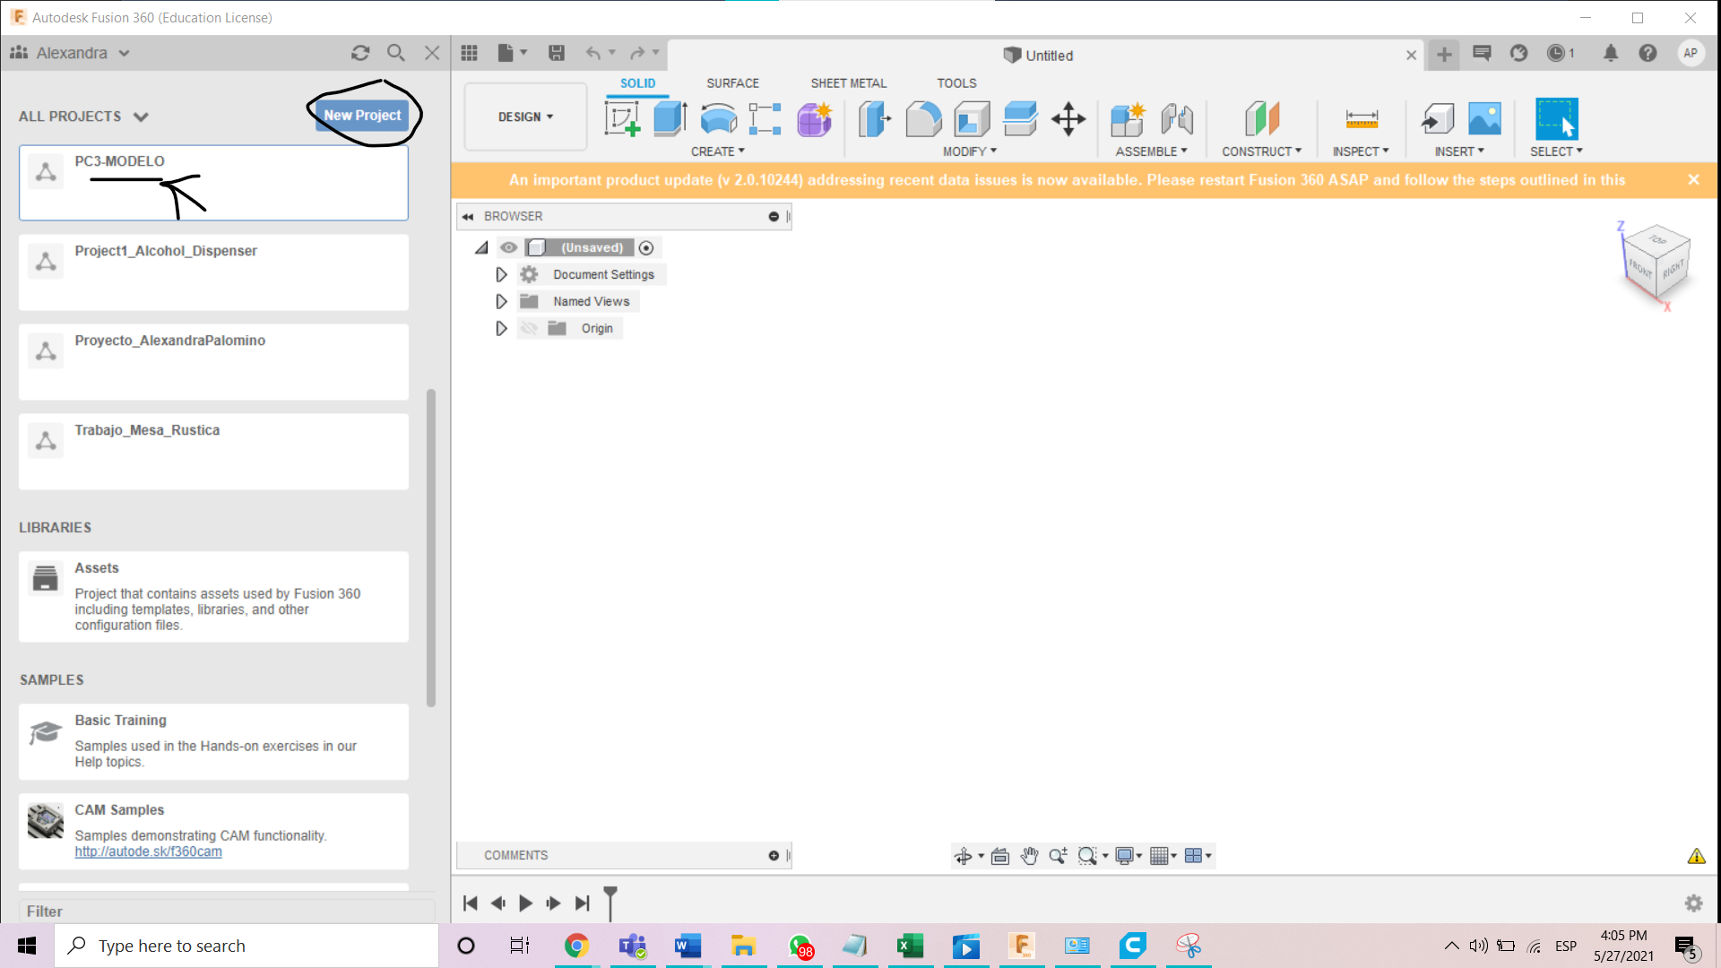Open Chrome from the taskbar
Image resolution: width=1721 pixels, height=968 pixels.
pyautogui.click(x=576, y=946)
